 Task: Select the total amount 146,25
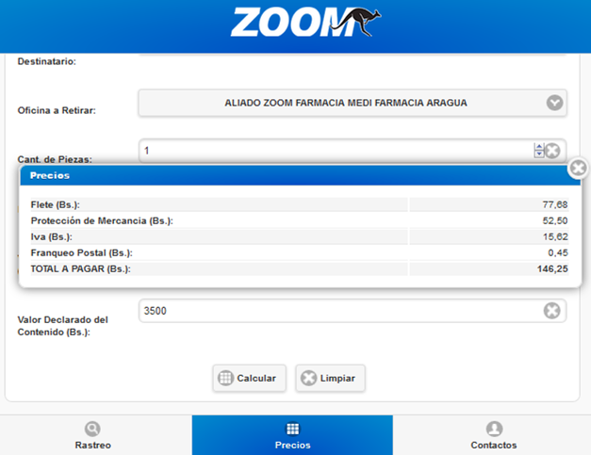[552, 268]
